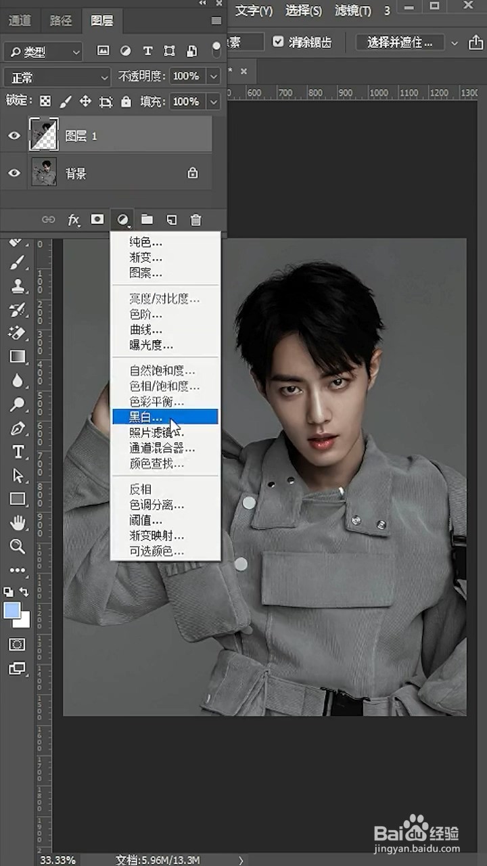
Task: Add a layer mask
Action: coord(98,219)
